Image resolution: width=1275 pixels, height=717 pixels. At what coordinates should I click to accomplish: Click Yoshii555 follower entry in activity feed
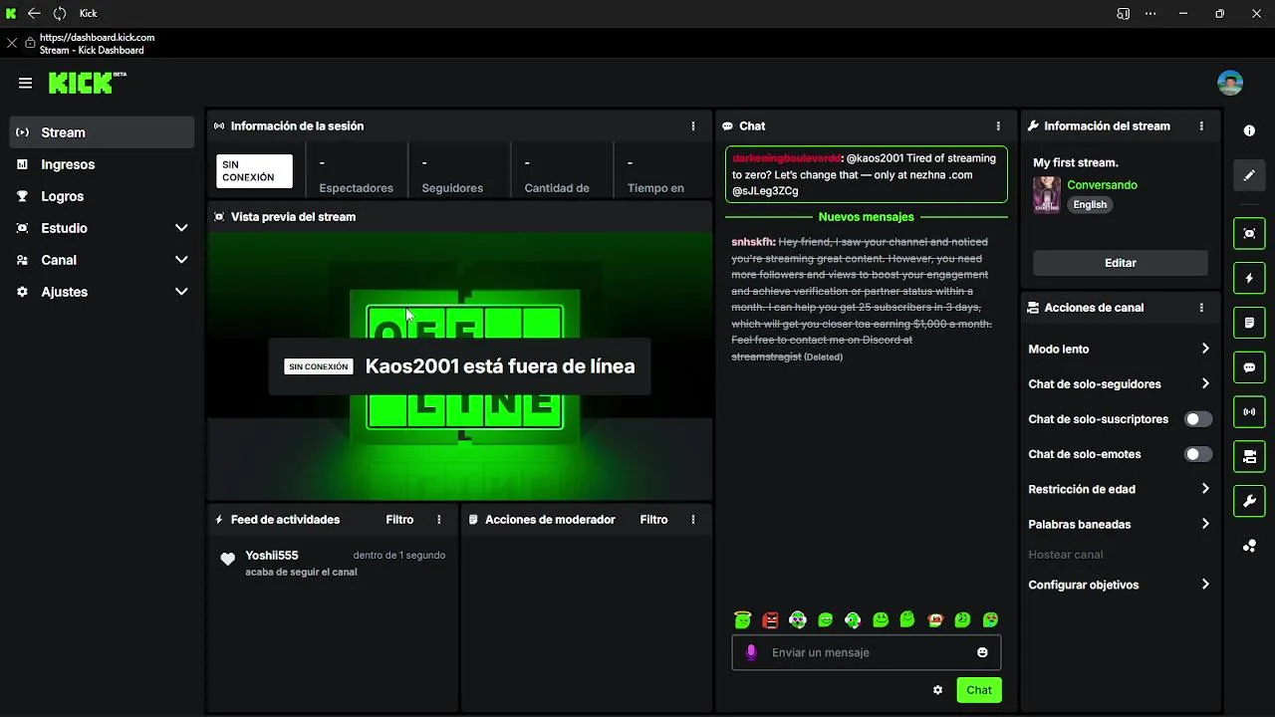coord(333,563)
